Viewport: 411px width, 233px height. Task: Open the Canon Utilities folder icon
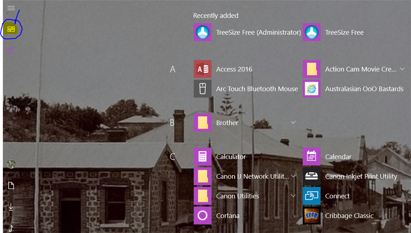(203, 196)
